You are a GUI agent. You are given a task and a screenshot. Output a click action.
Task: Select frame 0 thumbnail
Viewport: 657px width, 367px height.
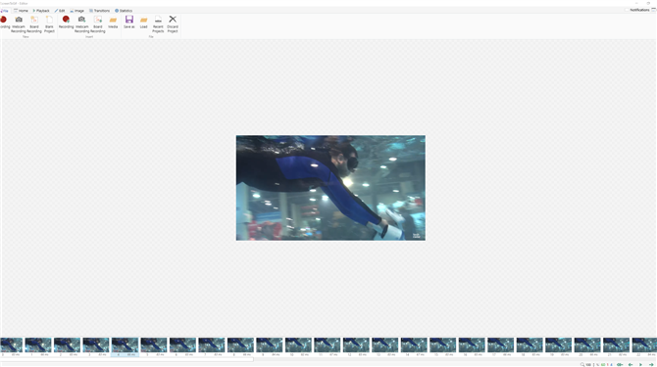tap(11, 346)
